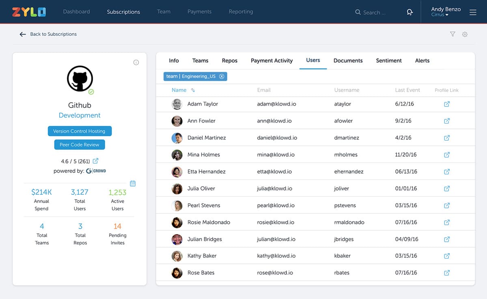Select Subscriptions in top navigation
This screenshot has height=299, width=487.
pos(123,12)
